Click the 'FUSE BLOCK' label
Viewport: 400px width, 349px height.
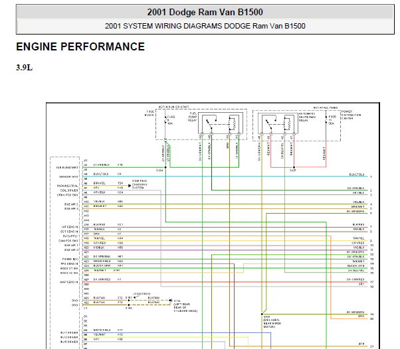[x=150, y=113]
